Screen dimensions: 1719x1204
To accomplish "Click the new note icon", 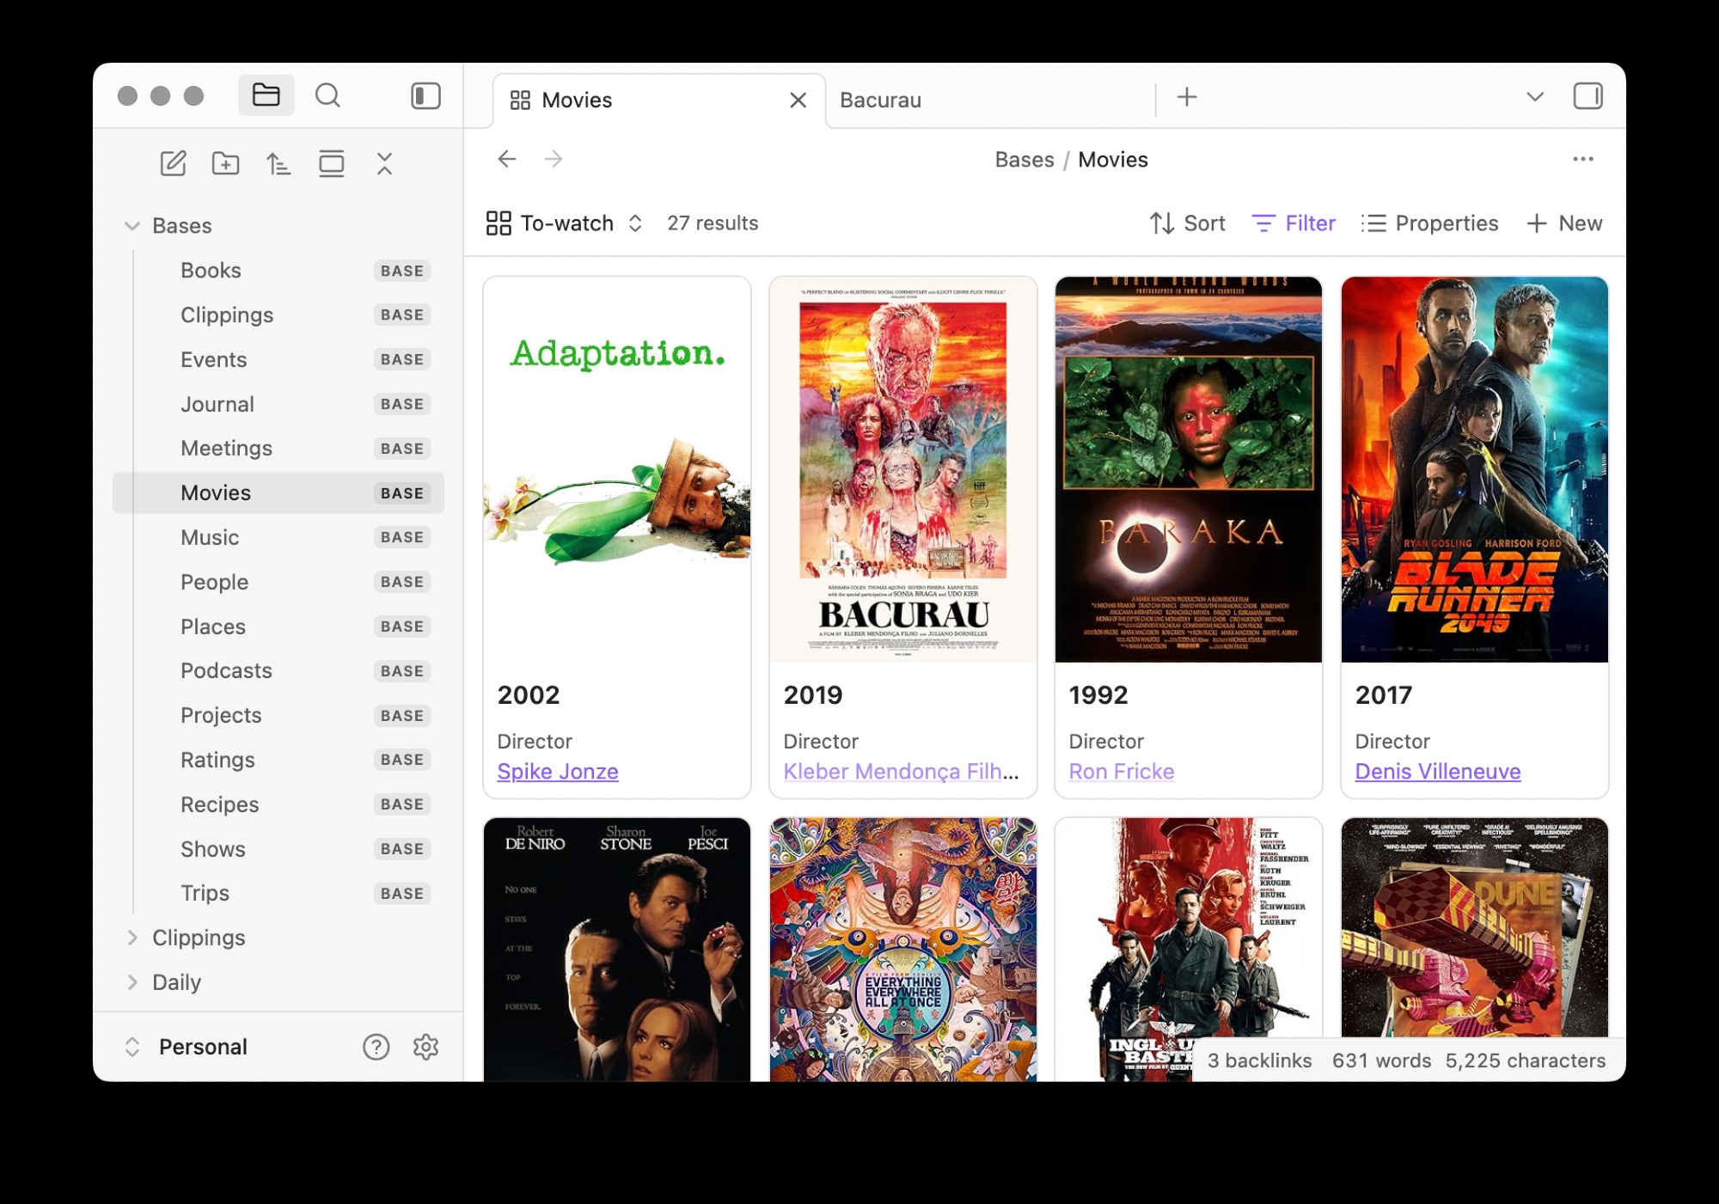I will click(x=173, y=163).
